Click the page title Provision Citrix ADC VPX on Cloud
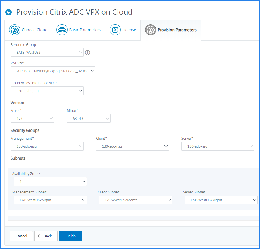260x249 pixels. coord(74,12)
